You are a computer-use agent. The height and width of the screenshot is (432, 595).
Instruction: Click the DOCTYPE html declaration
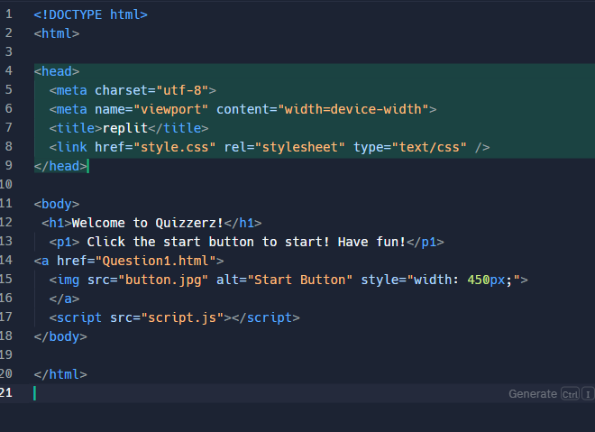91,14
